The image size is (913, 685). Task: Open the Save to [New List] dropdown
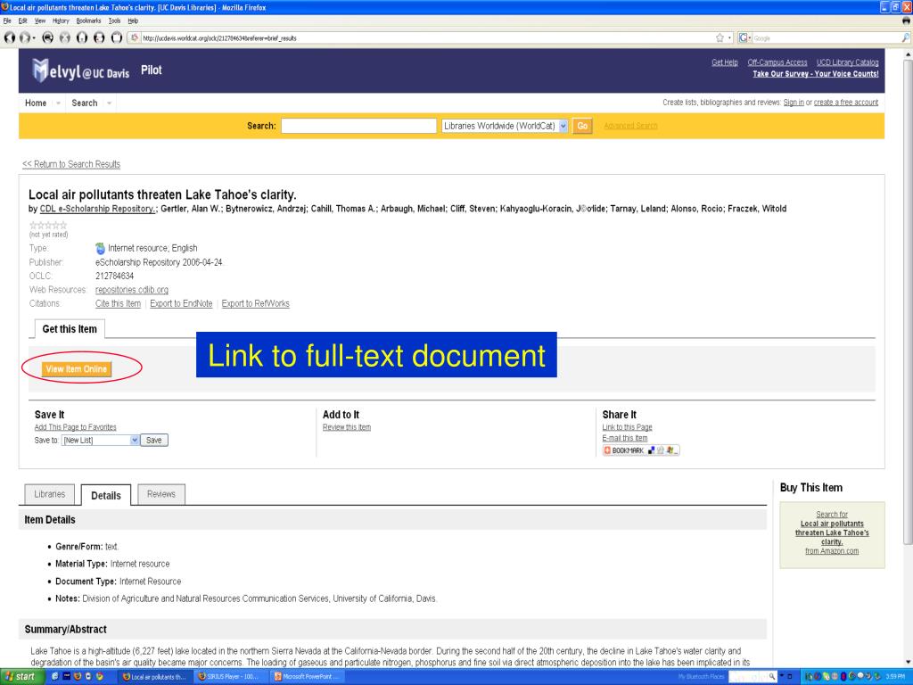point(100,441)
